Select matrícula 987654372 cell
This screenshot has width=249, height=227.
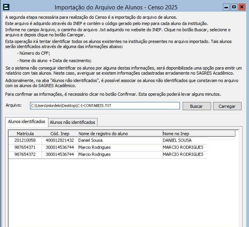(x=25, y=154)
